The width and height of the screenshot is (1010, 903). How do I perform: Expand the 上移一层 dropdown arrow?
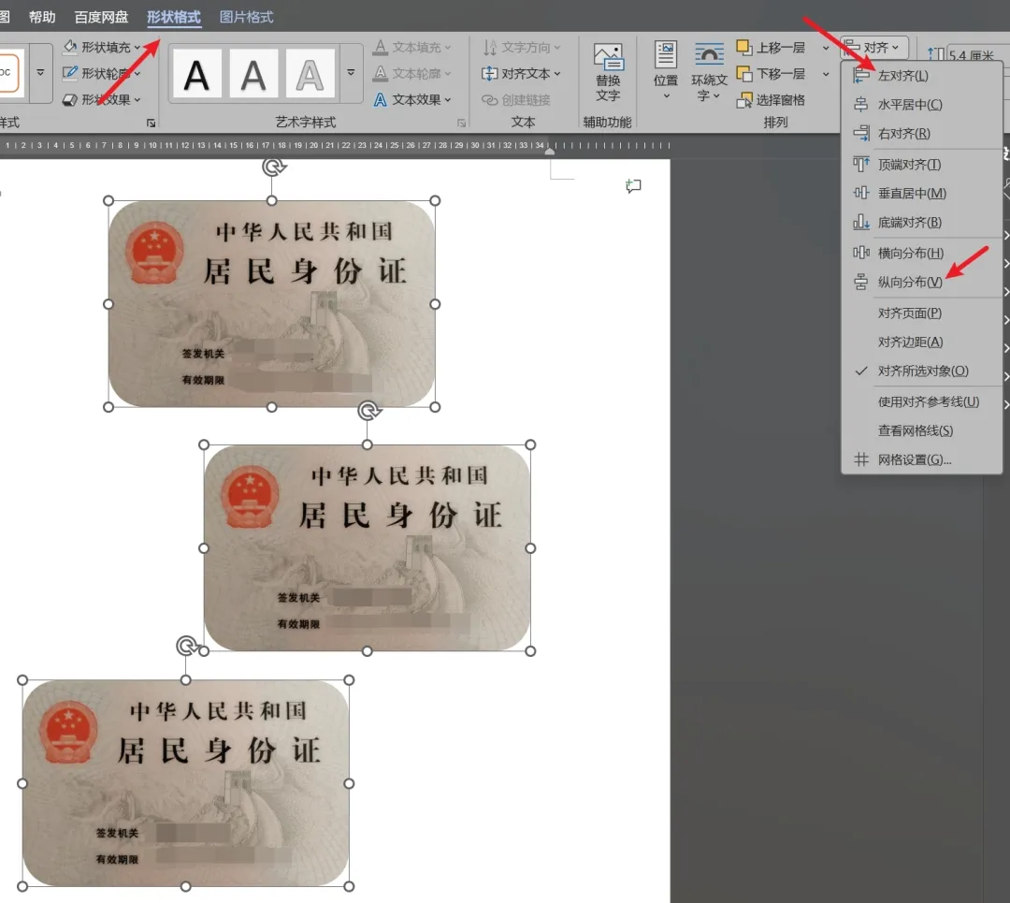tap(826, 48)
